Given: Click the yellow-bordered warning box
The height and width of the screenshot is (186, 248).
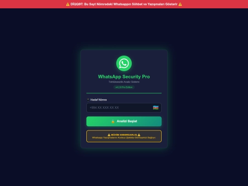Looking at the screenshot, I should [124, 136].
